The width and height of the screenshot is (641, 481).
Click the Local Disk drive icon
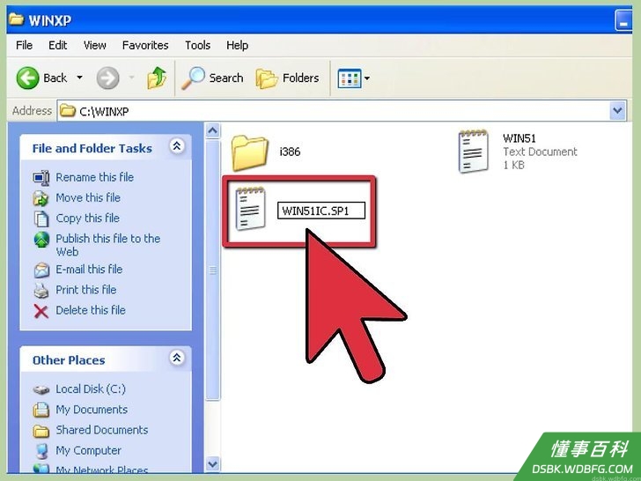pos(41,389)
